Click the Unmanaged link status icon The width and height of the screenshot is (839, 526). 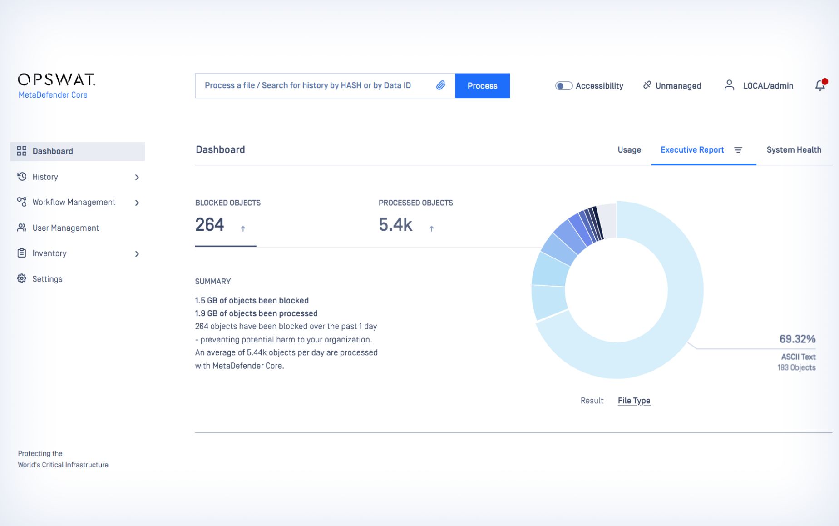click(647, 85)
